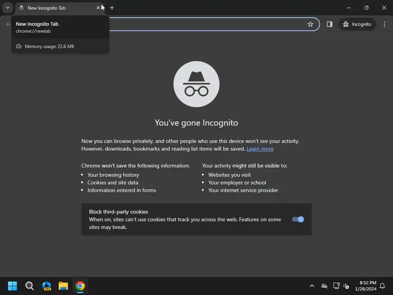Open the tab search dropdown arrow
The width and height of the screenshot is (393, 295).
(8, 8)
